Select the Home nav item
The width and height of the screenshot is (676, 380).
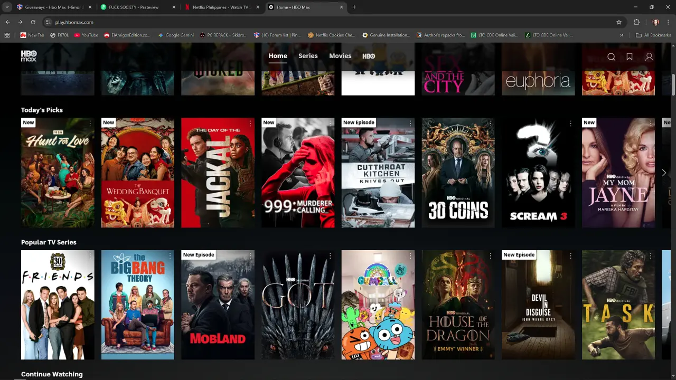[x=278, y=56]
